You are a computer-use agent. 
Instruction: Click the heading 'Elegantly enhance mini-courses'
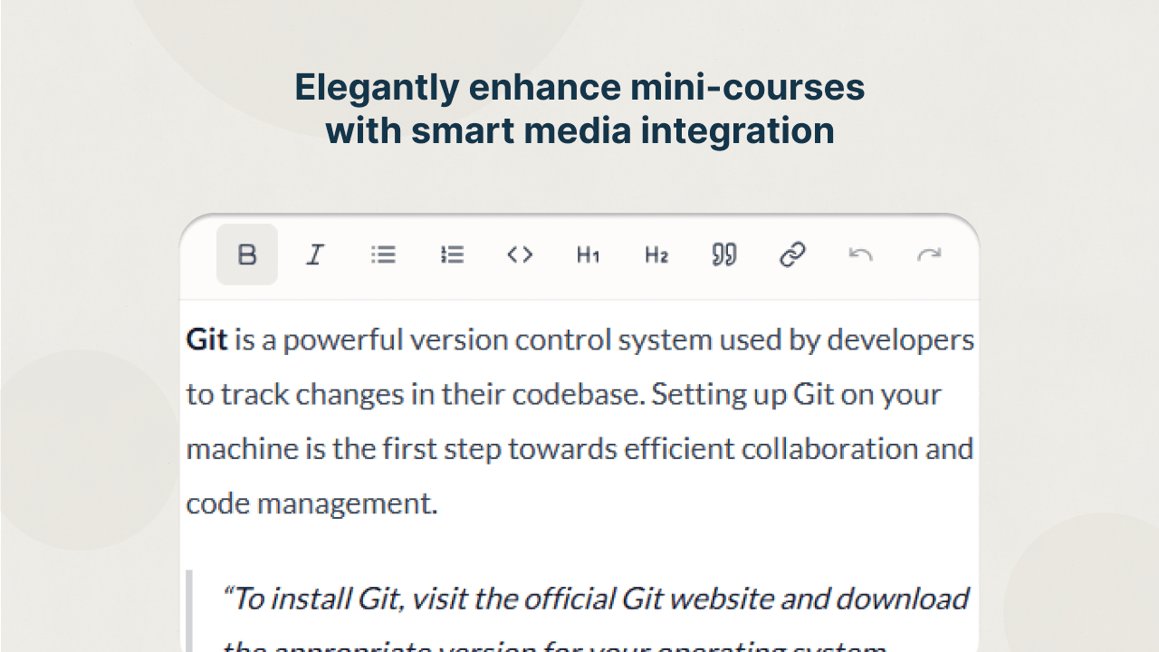[578, 87]
